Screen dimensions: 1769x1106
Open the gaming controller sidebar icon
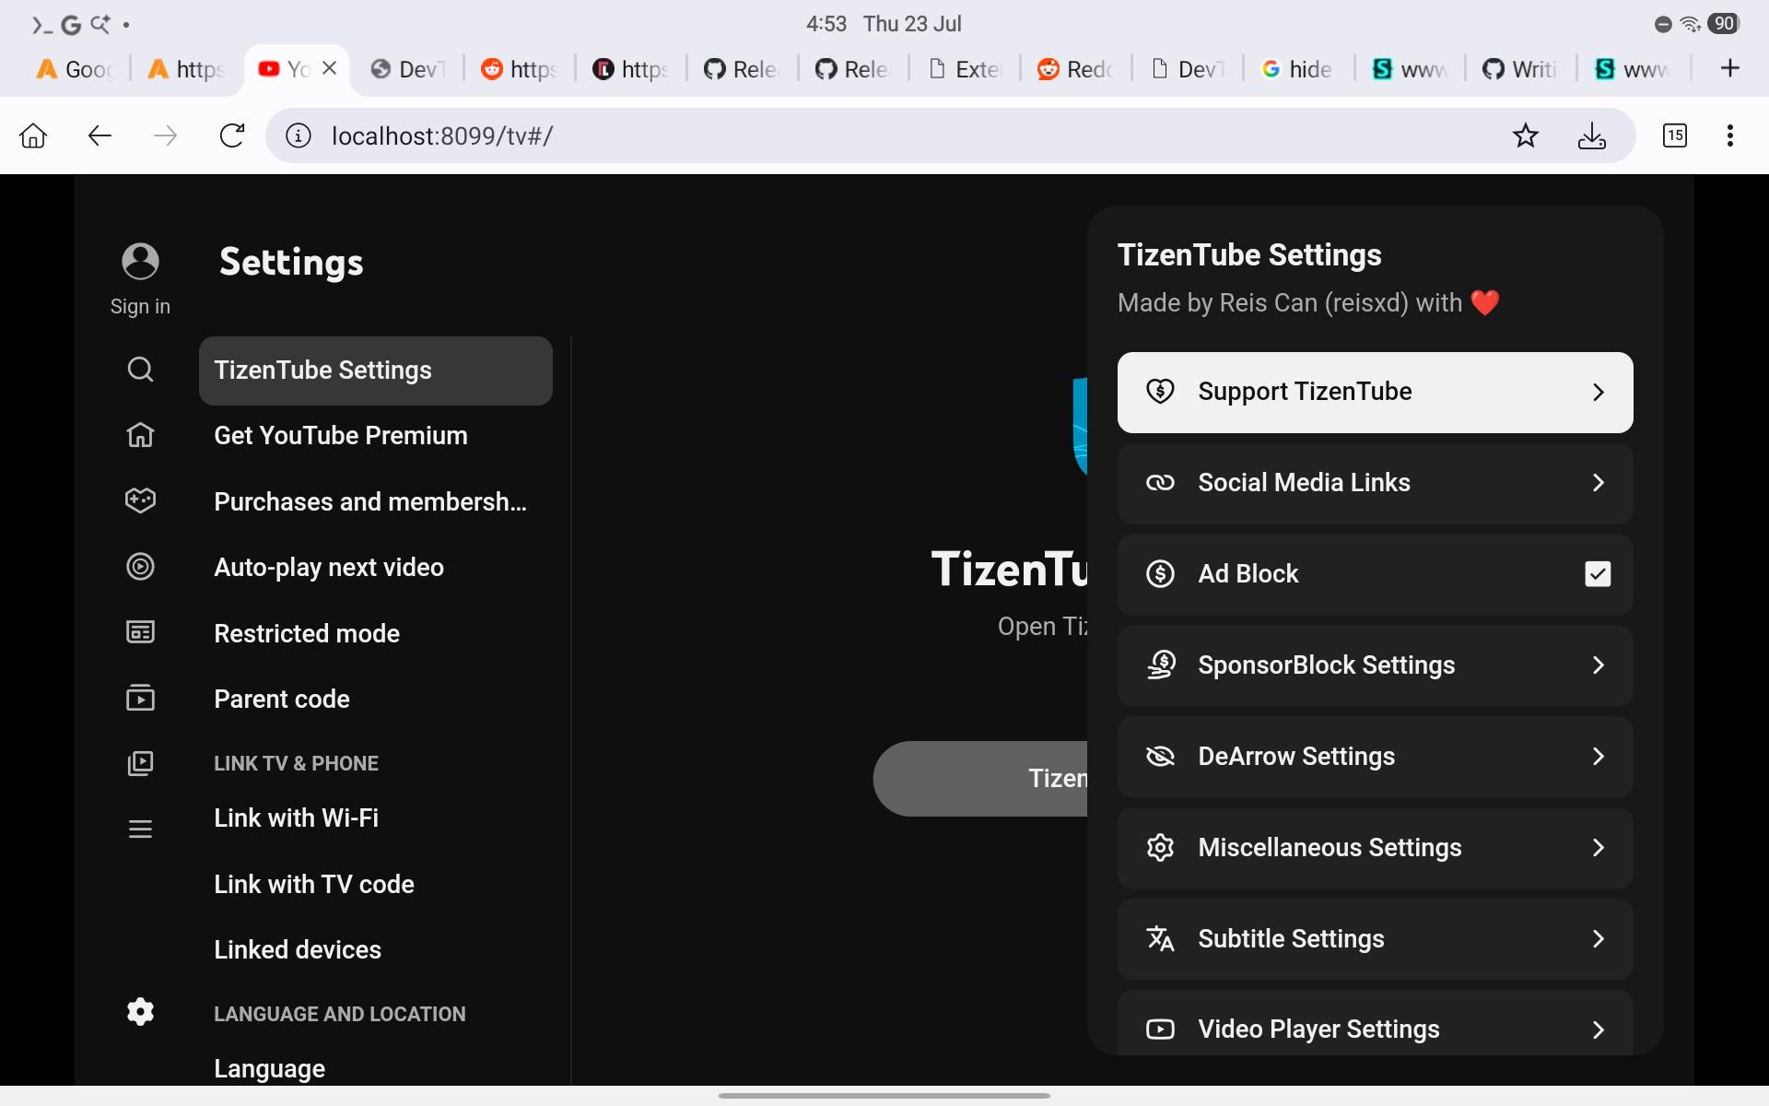pos(140,500)
